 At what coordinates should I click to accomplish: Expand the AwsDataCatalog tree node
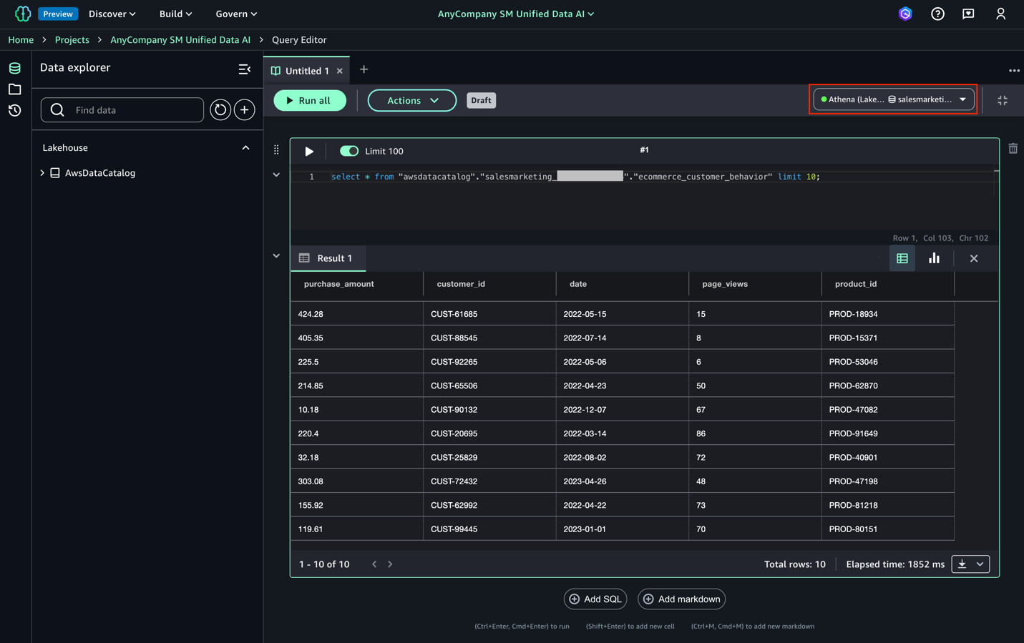coord(42,173)
